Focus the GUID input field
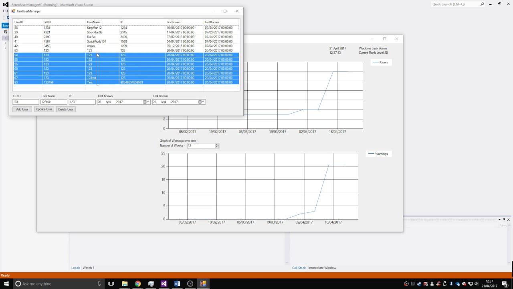 point(26,102)
